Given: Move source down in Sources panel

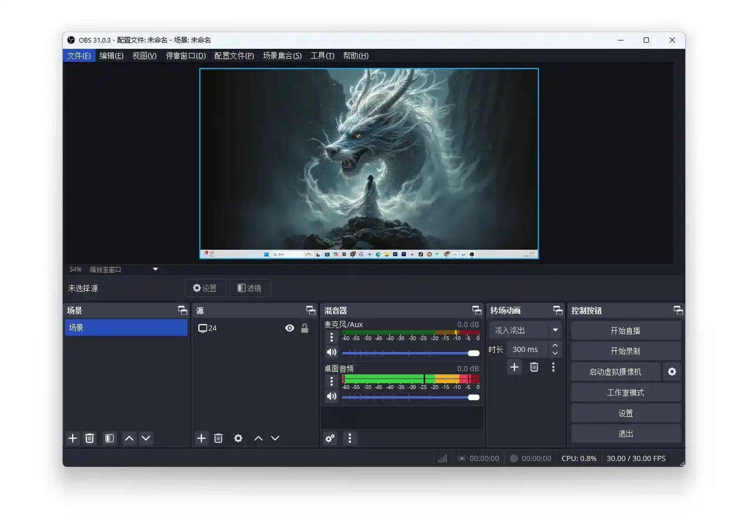Looking at the screenshot, I should click(275, 438).
